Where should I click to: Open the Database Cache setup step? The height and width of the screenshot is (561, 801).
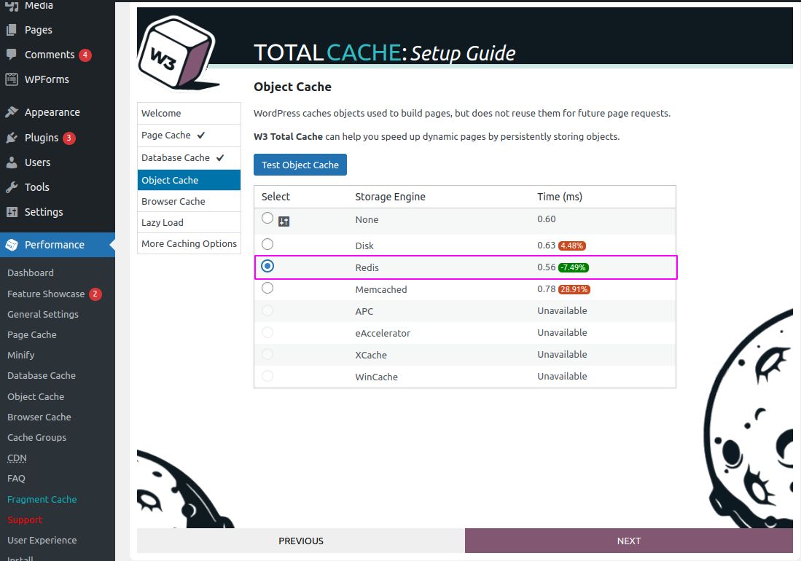(x=189, y=157)
